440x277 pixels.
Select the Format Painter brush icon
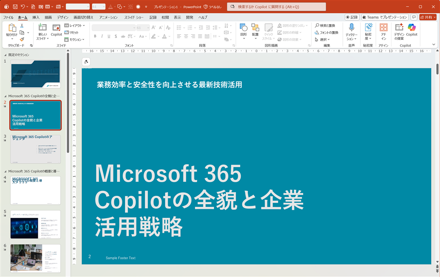point(22,40)
